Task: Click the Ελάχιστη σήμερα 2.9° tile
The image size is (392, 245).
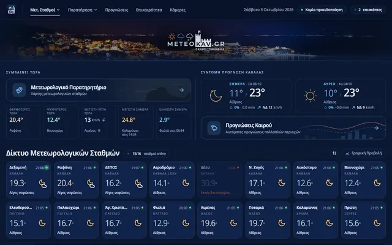Action: click(173, 123)
